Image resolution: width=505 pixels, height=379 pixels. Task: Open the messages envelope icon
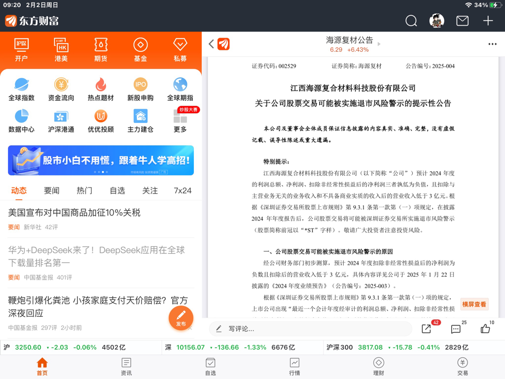462,21
